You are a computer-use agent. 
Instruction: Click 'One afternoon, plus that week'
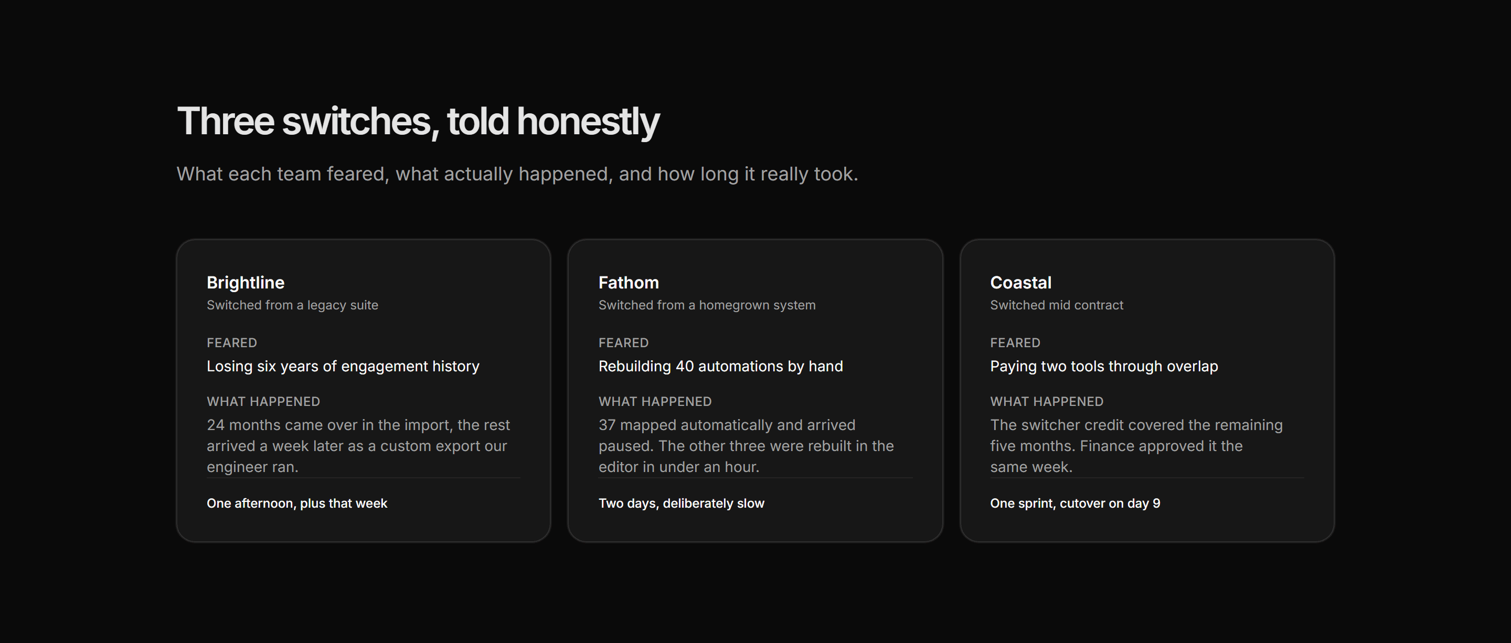click(297, 503)
